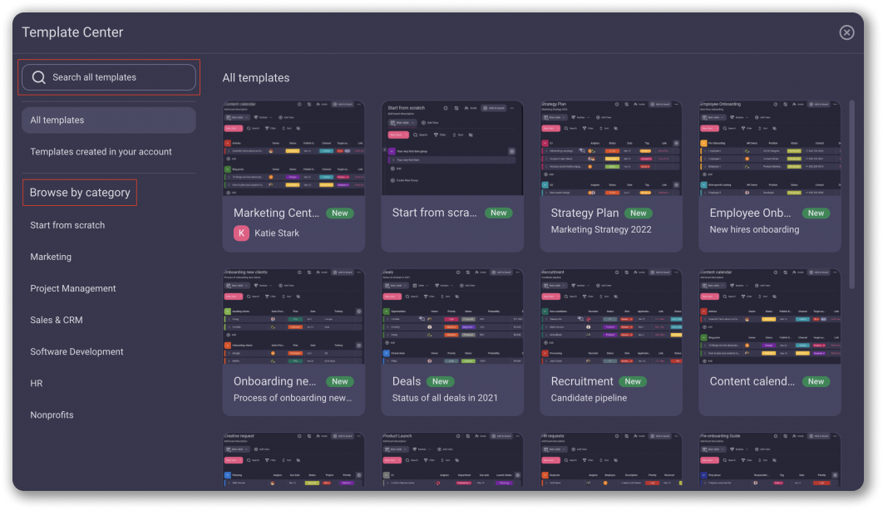Screen dimensions: 883x510
Task: Open the Software Development category
Action: point(76,351)
